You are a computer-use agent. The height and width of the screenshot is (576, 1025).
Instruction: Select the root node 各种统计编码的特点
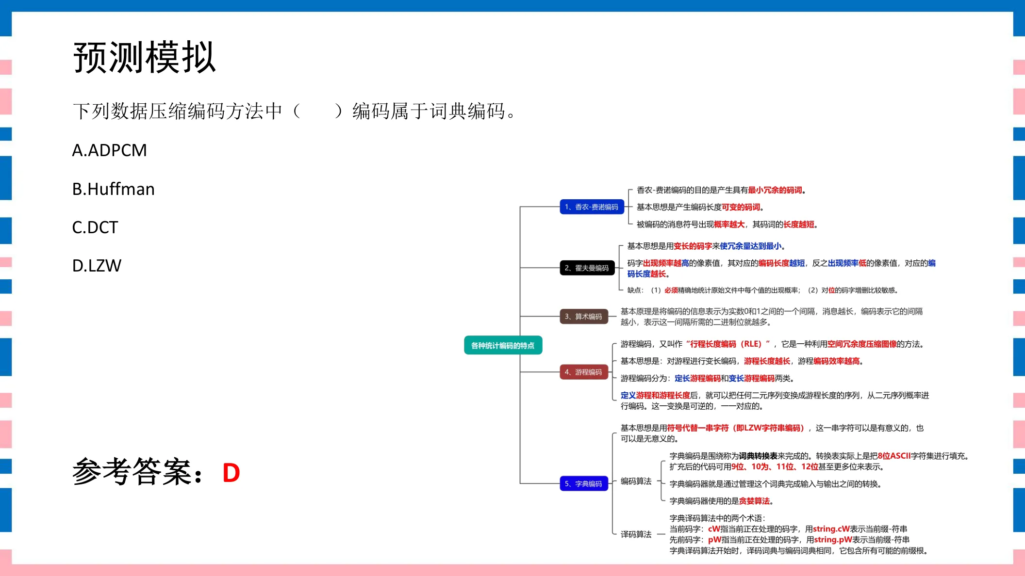tap(503, 345)
